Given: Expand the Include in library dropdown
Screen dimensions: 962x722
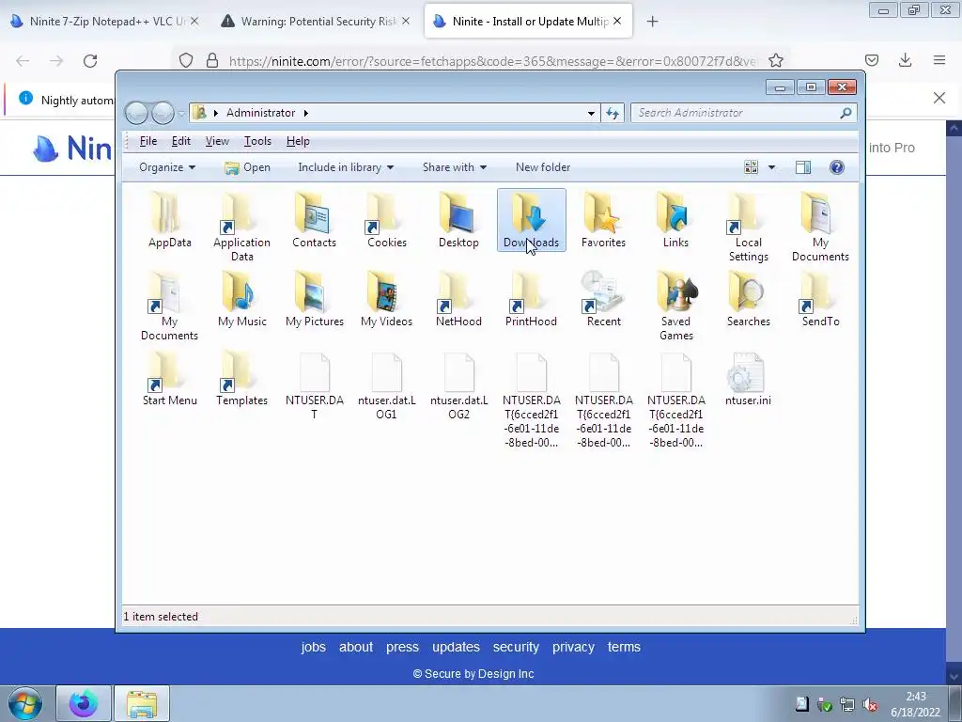Looking at the screenshot, I should coord(346,167).
